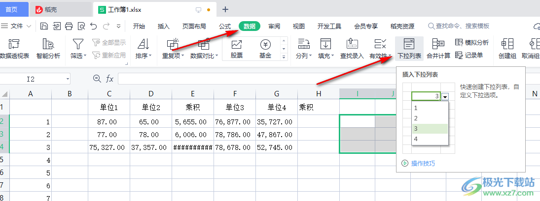Open the Name Box dropdown arrow
The width and height of the screenshot is (540, 201).
68,79
